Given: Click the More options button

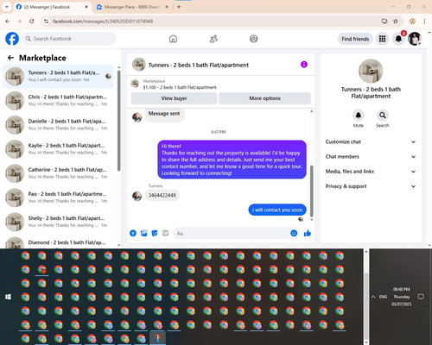Looking at the screenshot, I should (x=264, y=98).
